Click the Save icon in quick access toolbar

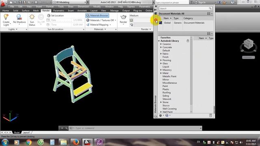(x=20, y=2)
